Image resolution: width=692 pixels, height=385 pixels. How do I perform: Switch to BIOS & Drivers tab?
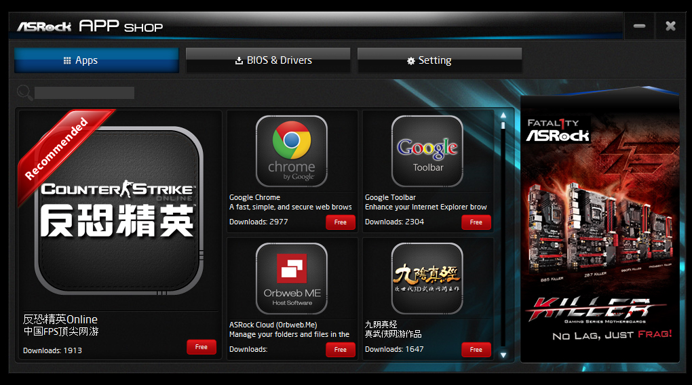(268, 60)
